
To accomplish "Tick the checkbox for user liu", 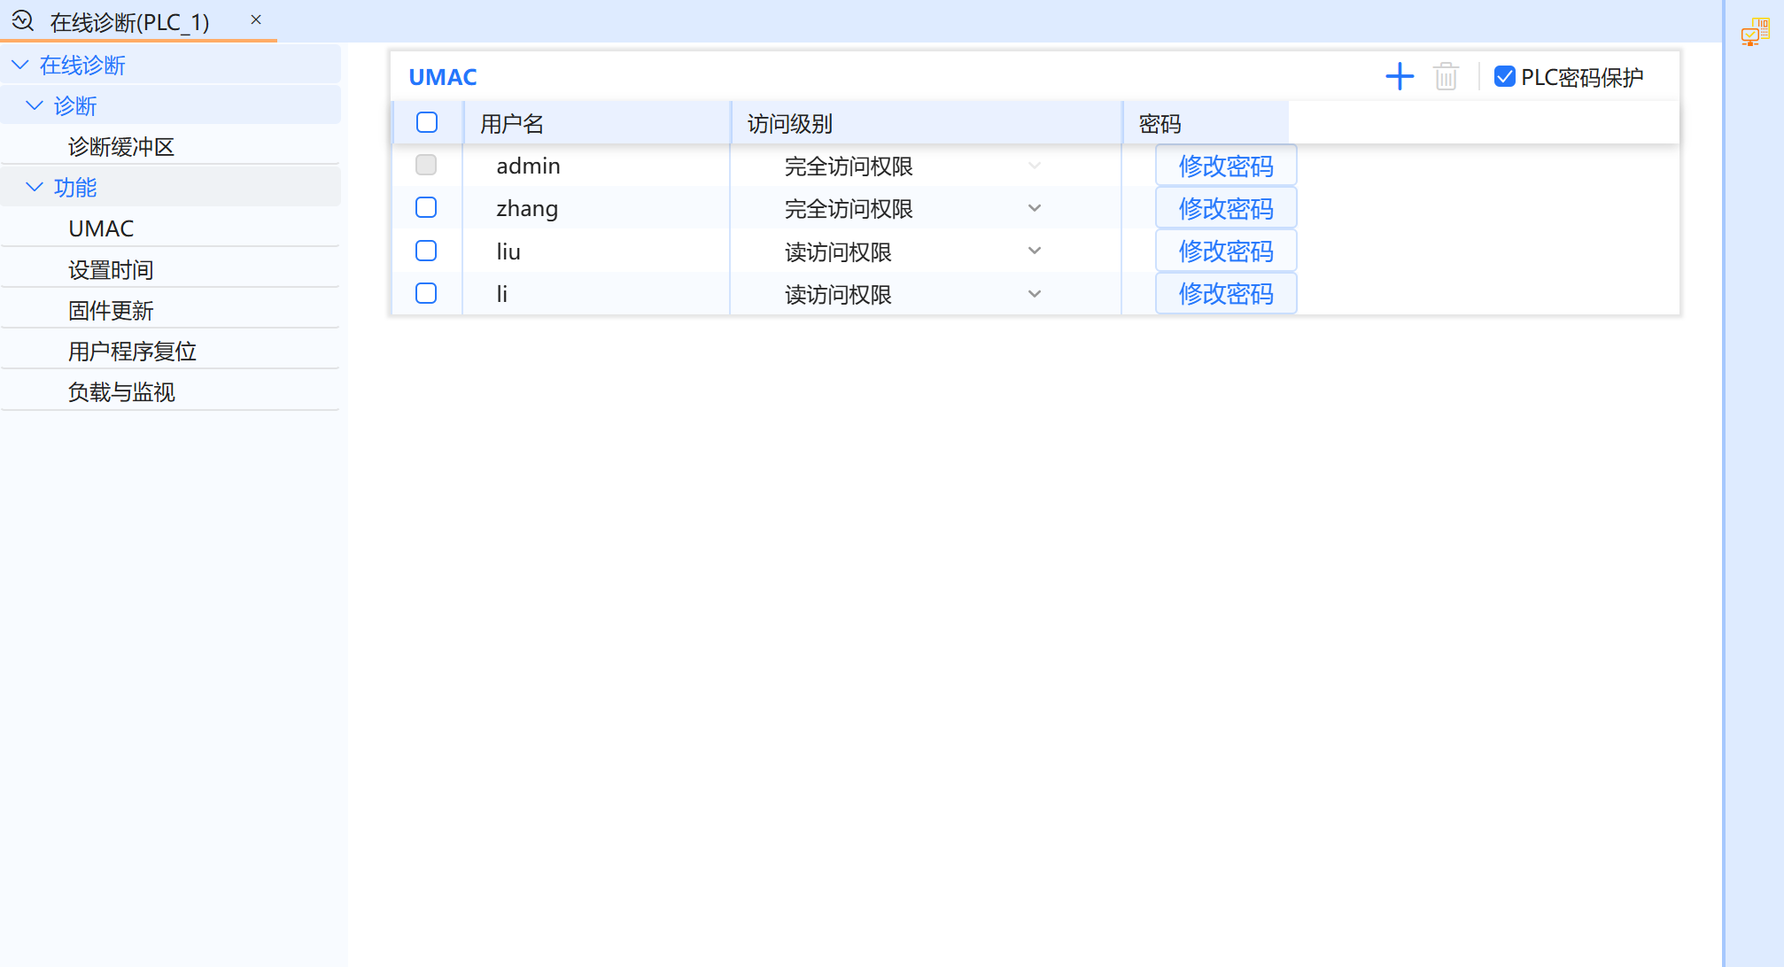I will click(x=426, y=251).
